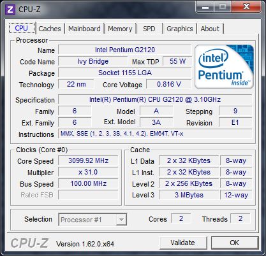
Task: Select the Specification text 'Intel(R) Pentium(R) CPU G2120 @ 3.10GHz'
Action: [x=155, y=99]
